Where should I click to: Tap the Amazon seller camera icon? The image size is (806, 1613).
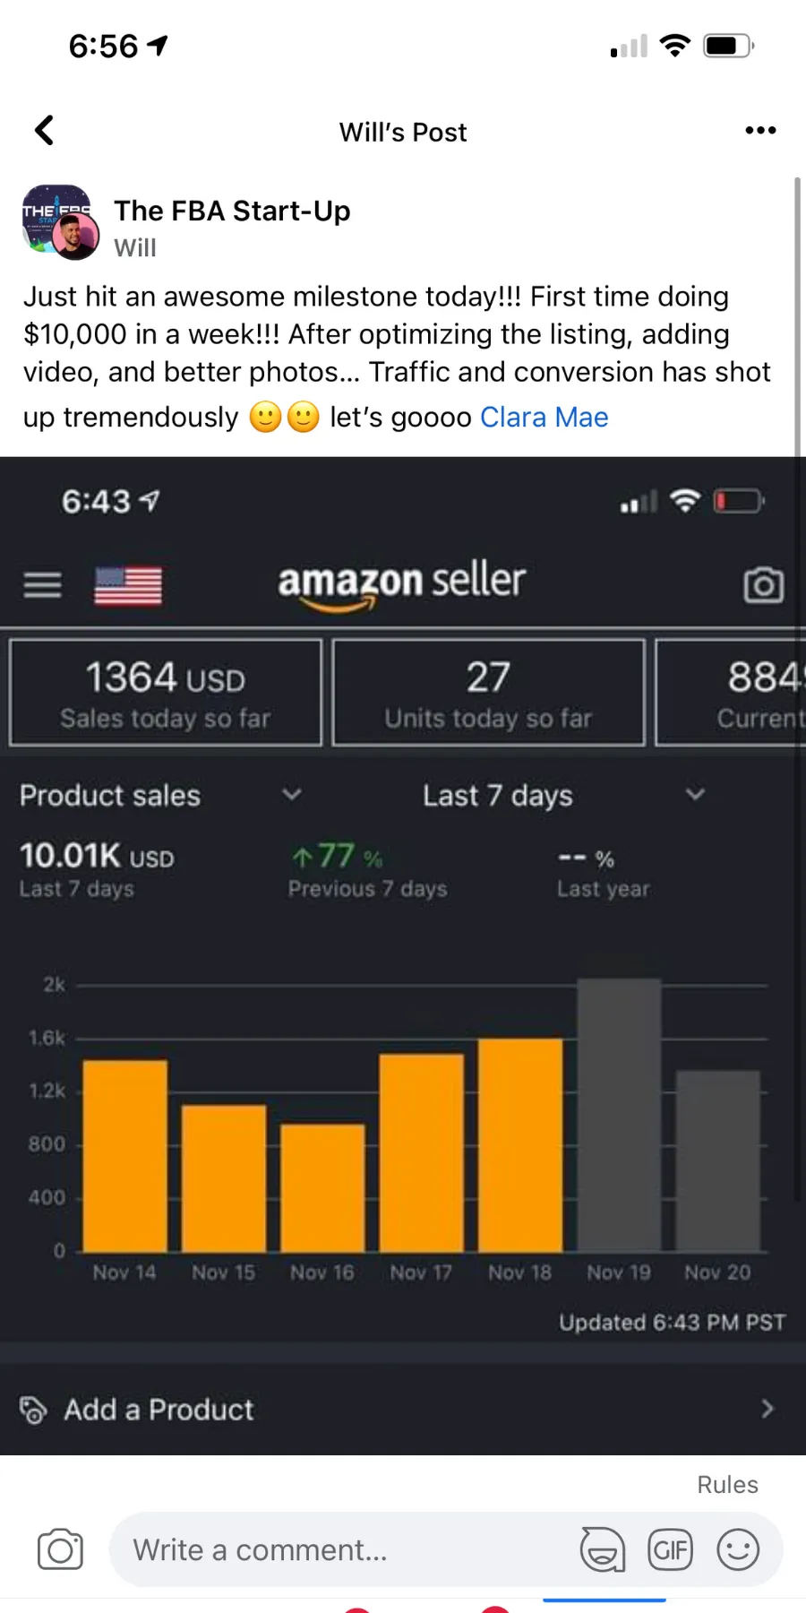tap(763, 585)
